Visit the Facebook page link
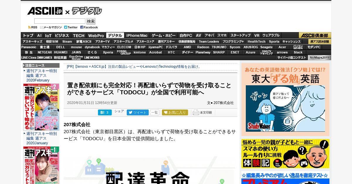Image resolution: width=352 pixels, height=184 pixels. coord(89,27)
